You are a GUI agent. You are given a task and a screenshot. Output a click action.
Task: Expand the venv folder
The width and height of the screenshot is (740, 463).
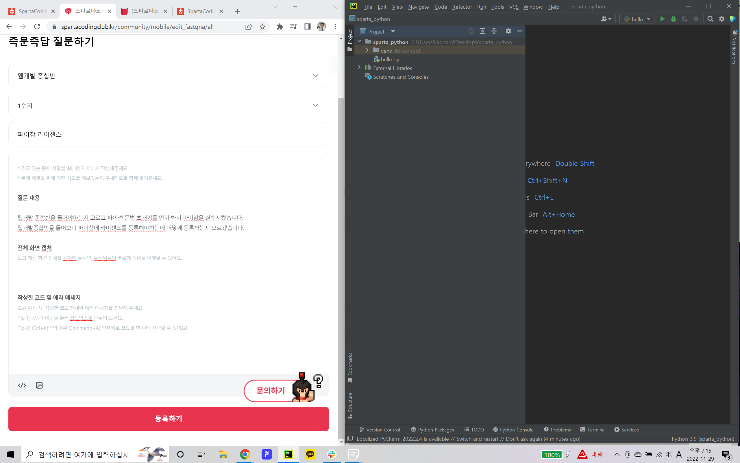tap(367, 50)
